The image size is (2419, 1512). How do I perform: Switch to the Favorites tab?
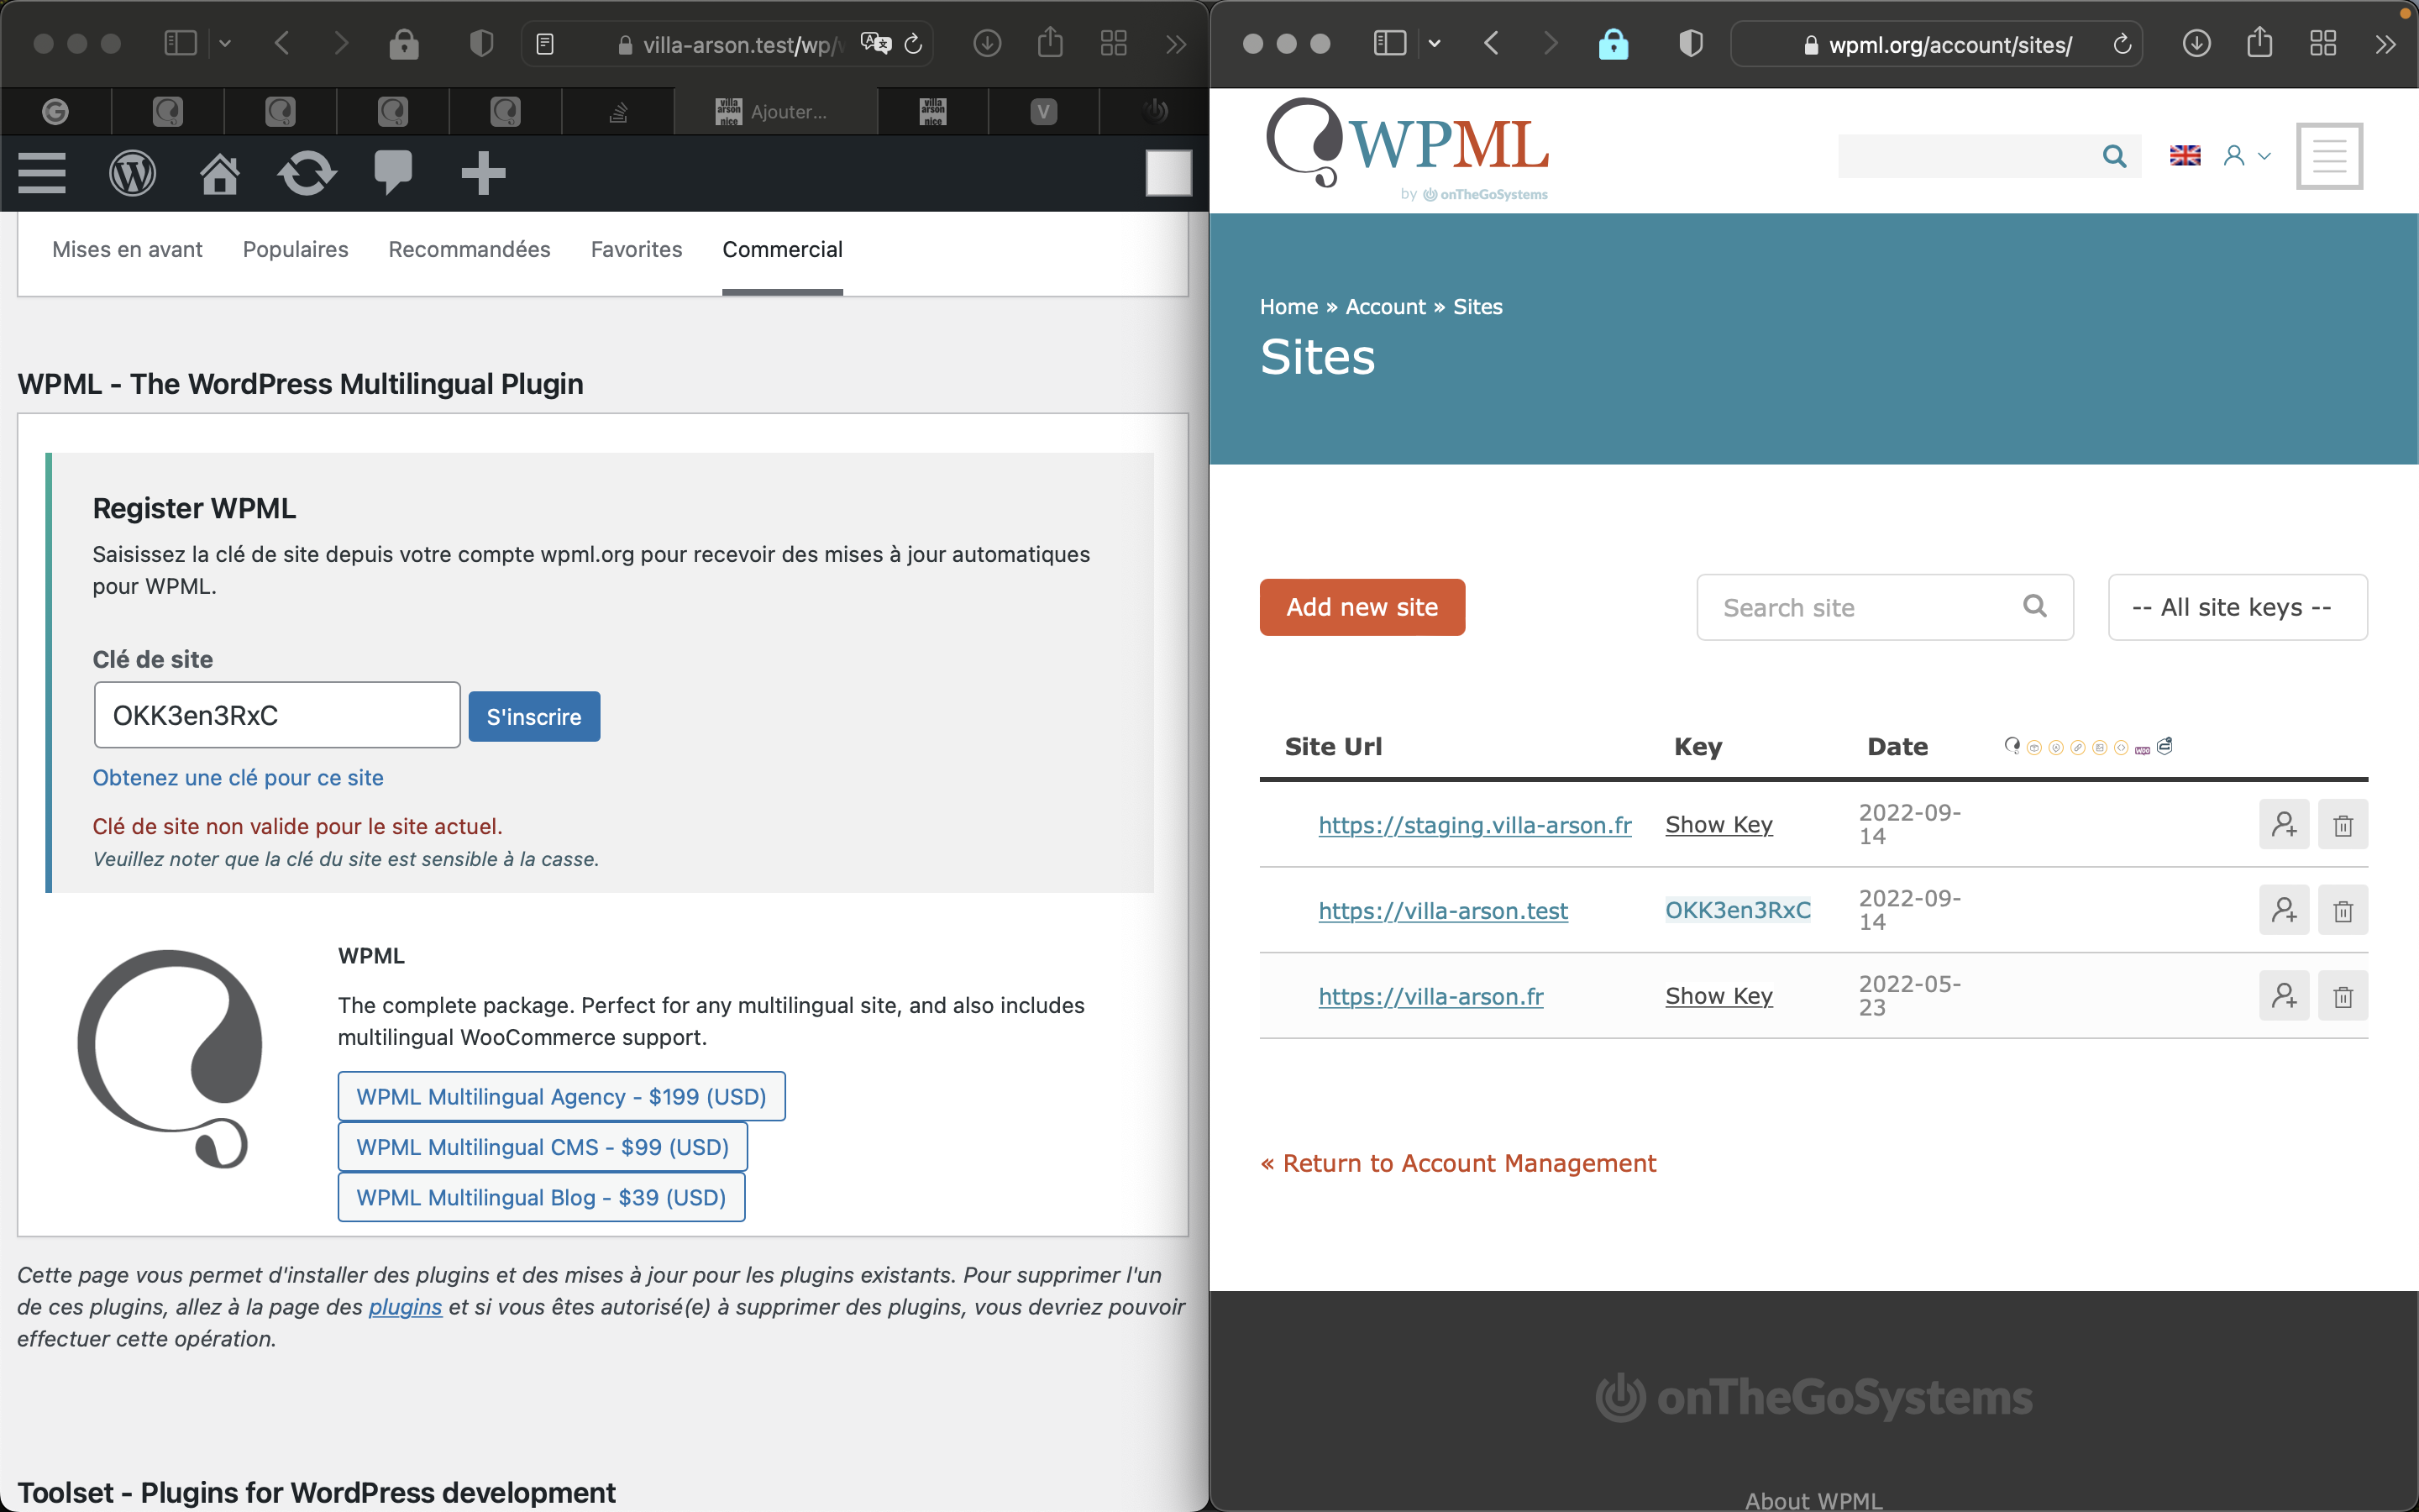click(637, 249)
